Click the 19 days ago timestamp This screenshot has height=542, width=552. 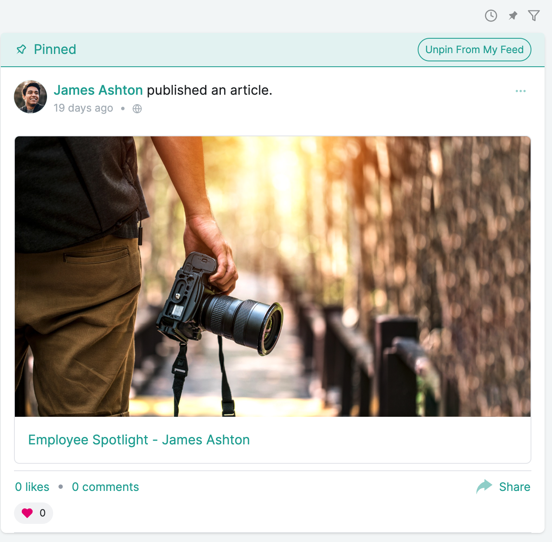83,108
